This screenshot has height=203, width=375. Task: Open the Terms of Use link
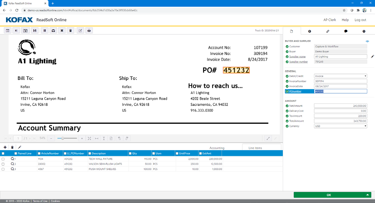pyautogui.click(x=40, y=201)
